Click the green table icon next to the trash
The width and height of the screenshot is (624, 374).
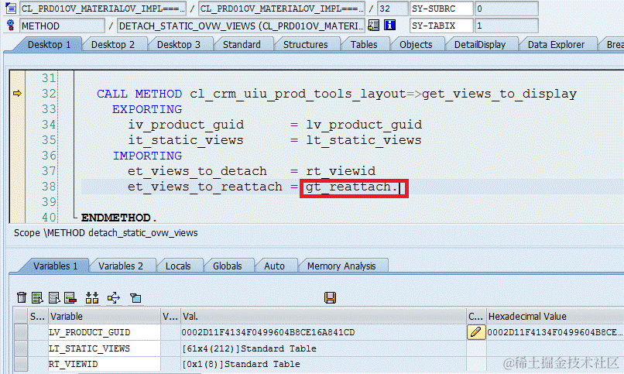tap(37, 297)
